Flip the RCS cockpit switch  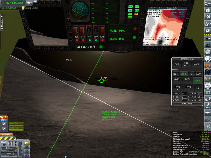75,31
